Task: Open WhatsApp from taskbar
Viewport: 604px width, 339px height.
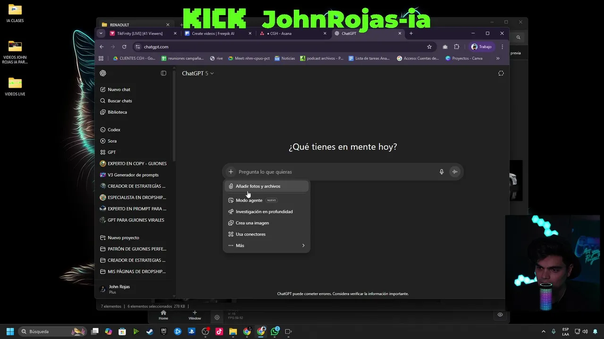Action: (275, 331)
